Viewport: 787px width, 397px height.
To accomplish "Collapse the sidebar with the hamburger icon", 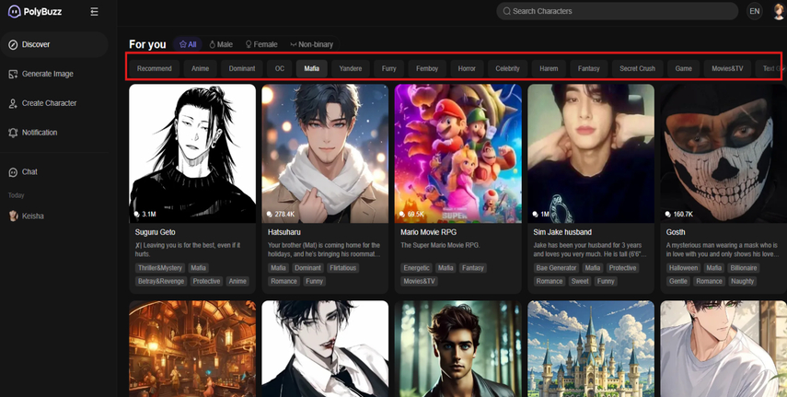I will (95, 12).
